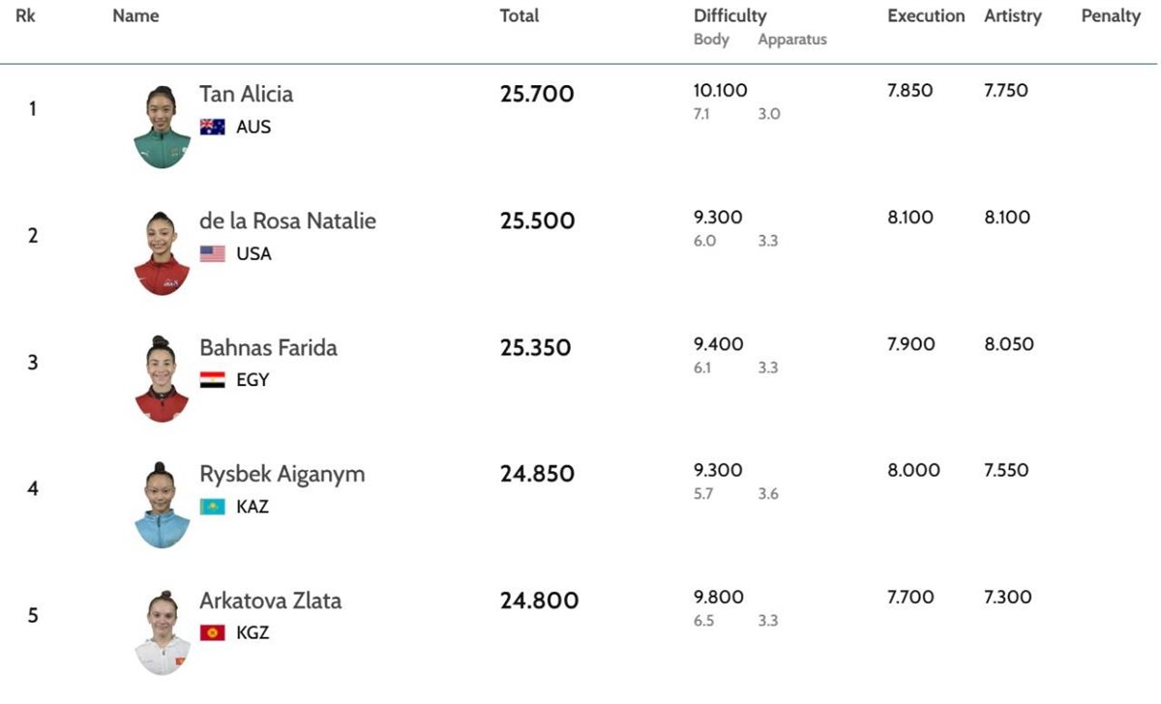
Task: Sort by the Total column header
Action: (520, 16)
